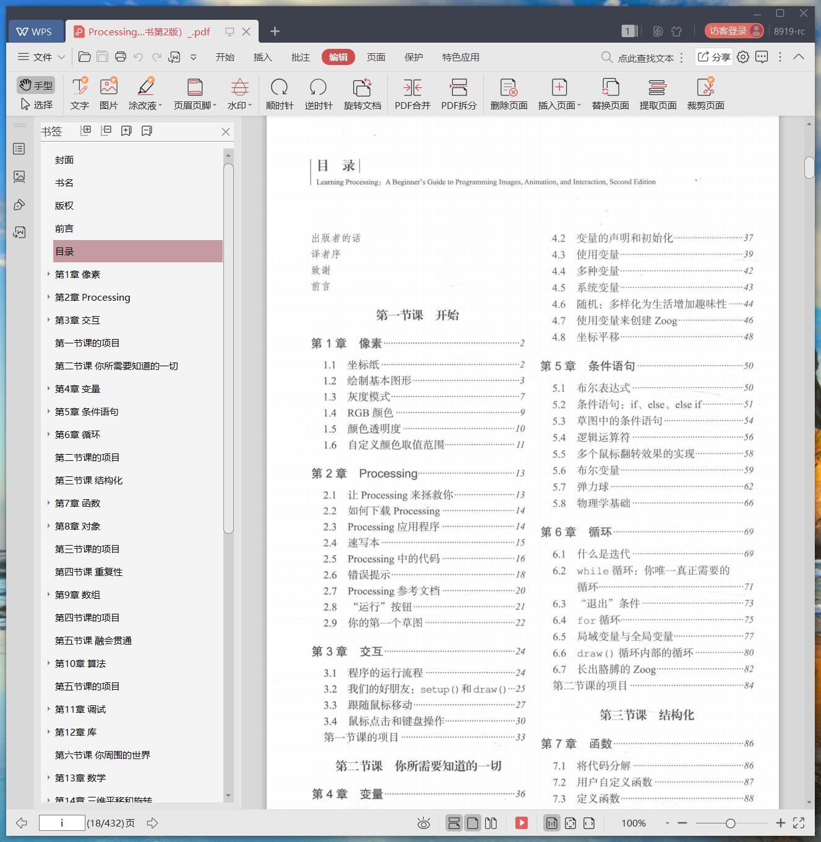Open the 插入 ribbon tab
The height and width of the screenshot is (842, 821).
[x=263, y=57]
